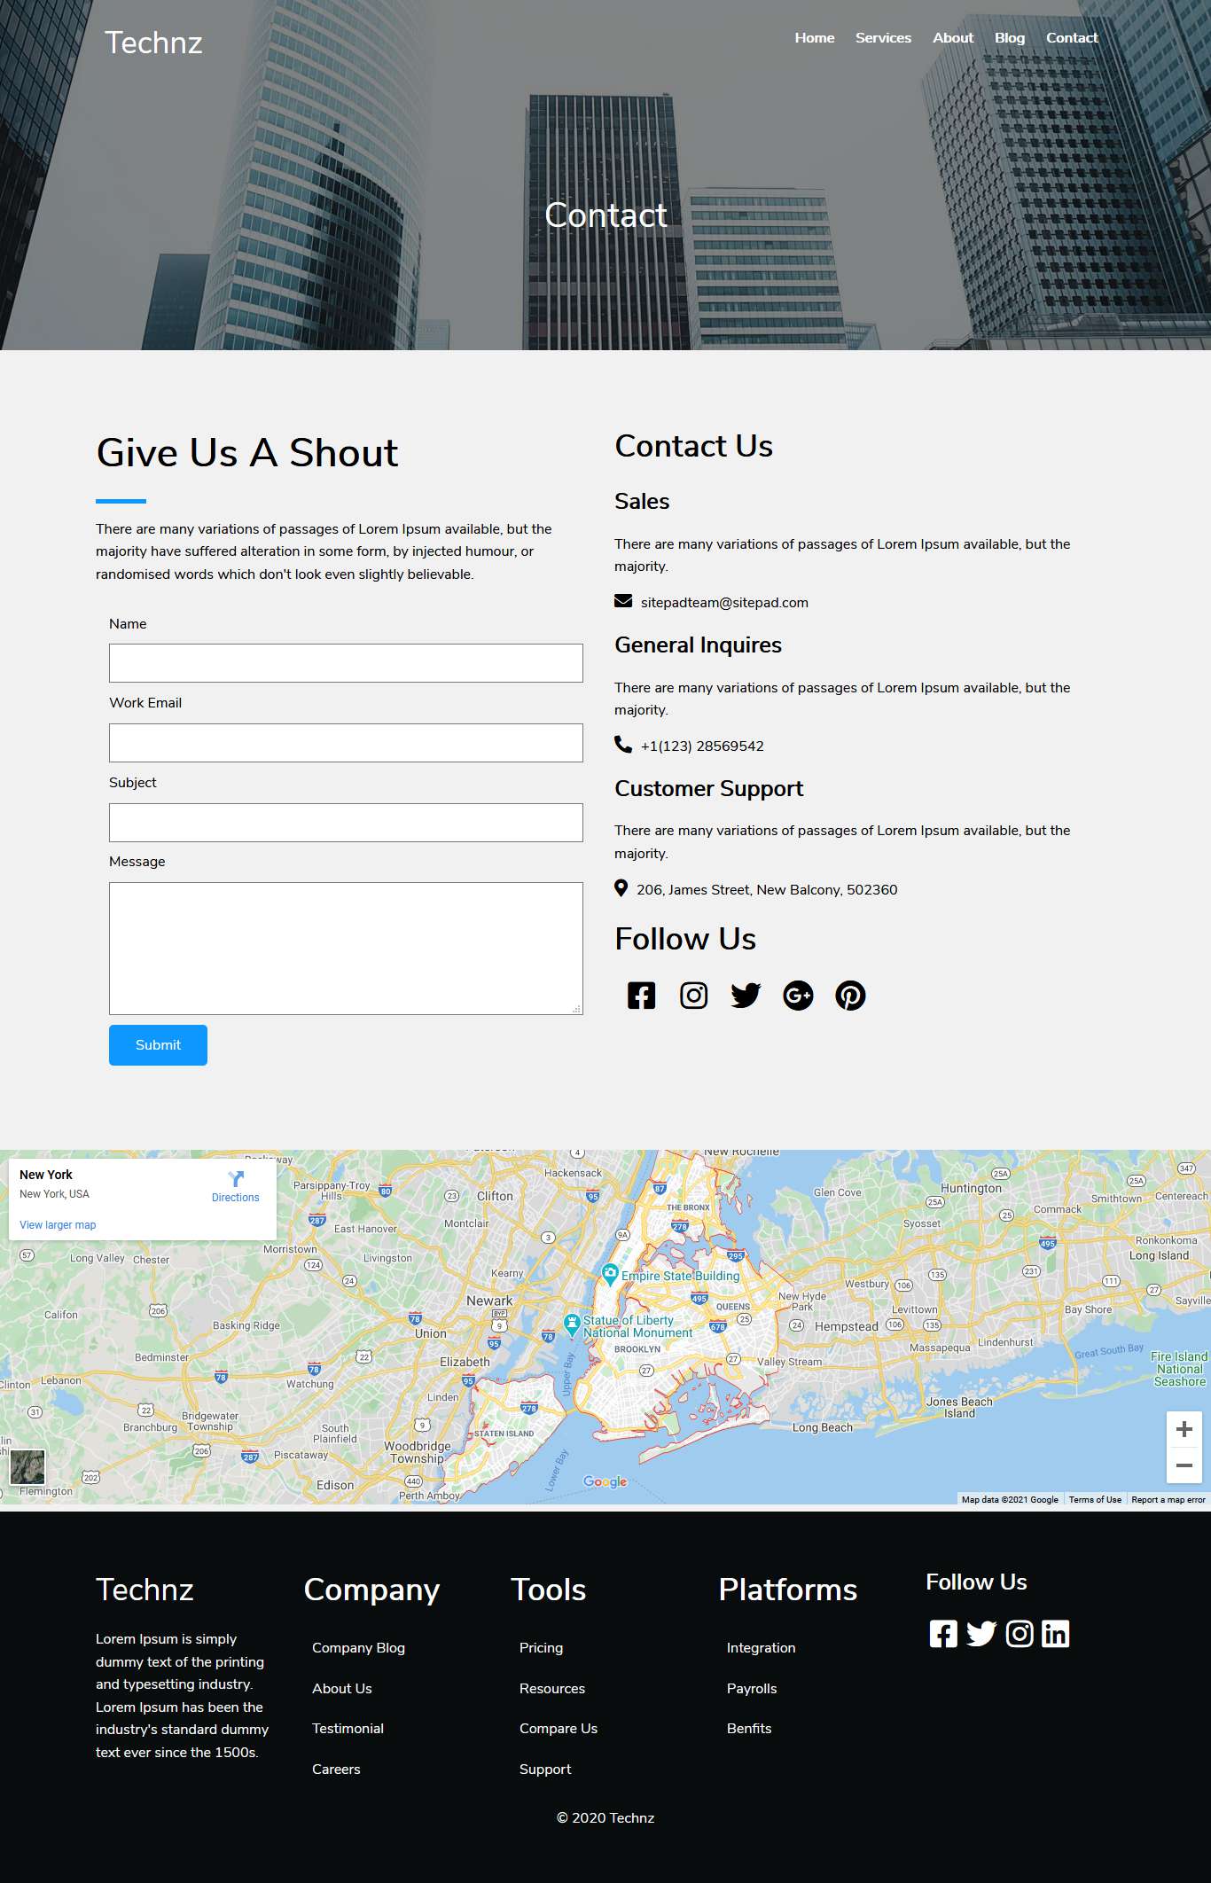The height and width of the screenshot is (1883, 1211).
Task: Click phone icon beside +1(123) number
Action: (623, 745)
